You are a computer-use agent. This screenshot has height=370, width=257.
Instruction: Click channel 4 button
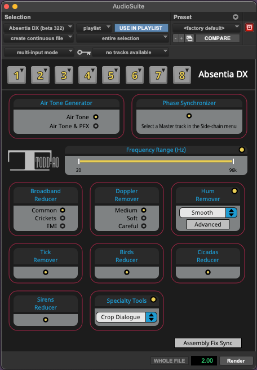click(87, 75)
